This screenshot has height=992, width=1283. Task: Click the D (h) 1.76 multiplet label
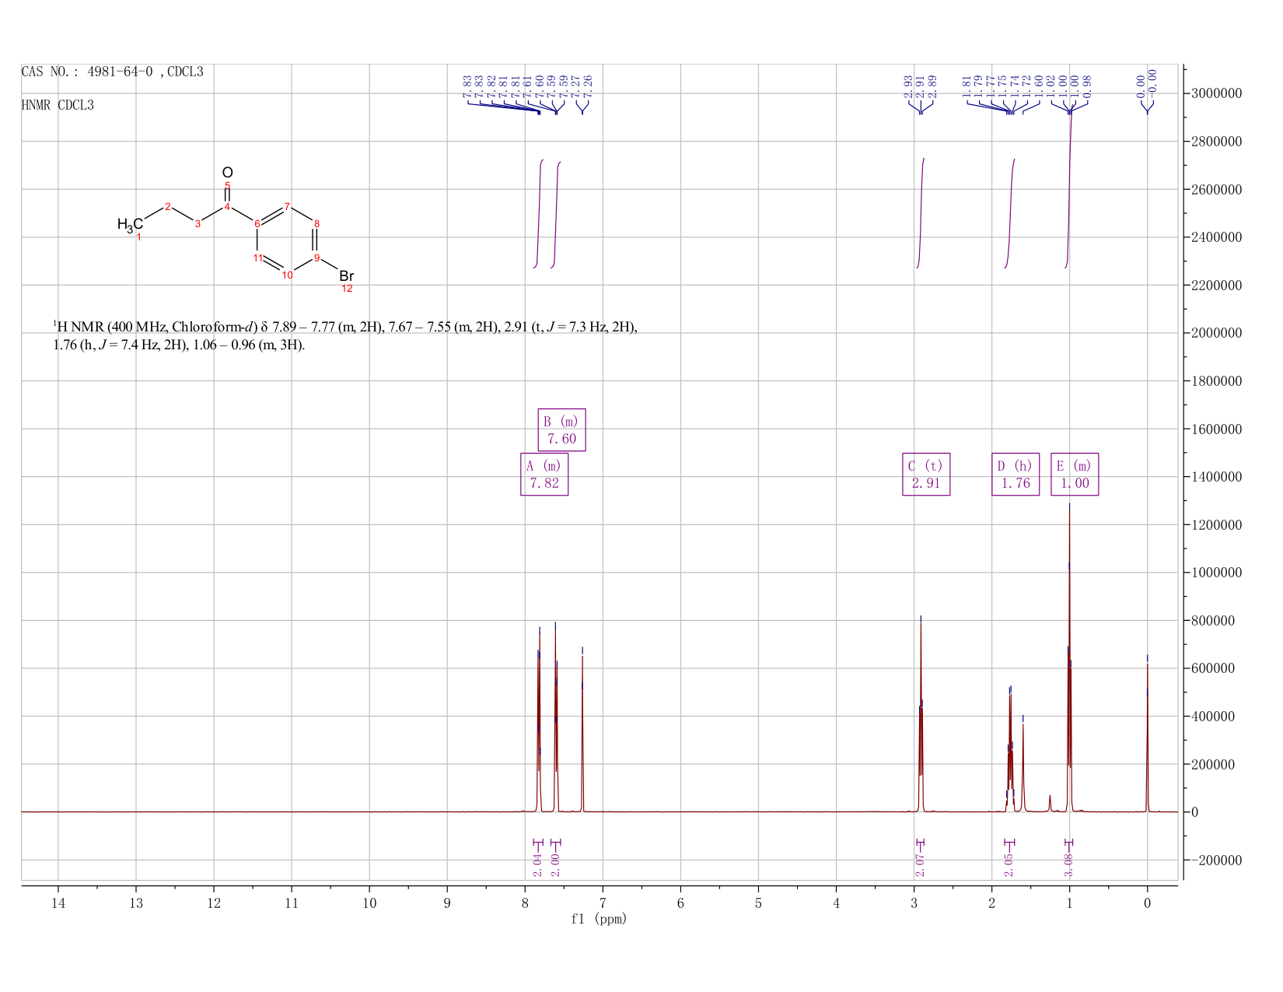pos(1016,474)
